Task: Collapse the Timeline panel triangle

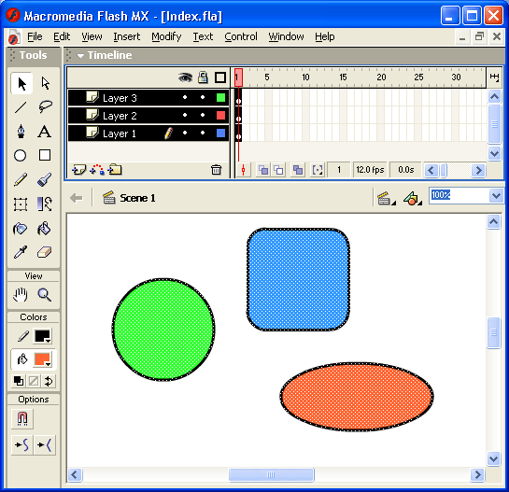Action: (x=80, y=56)
